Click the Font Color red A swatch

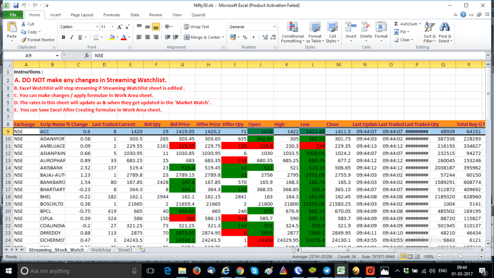point(123,37)
